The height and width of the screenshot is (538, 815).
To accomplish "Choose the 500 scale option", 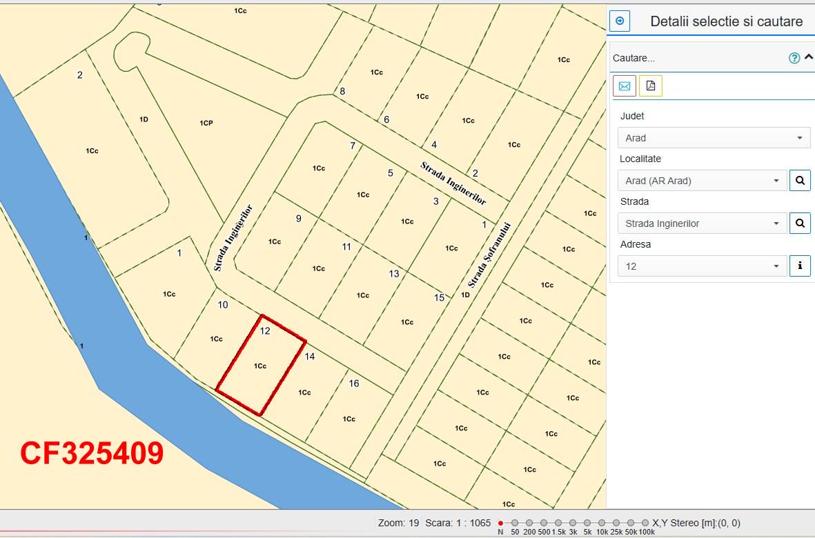I will click(544, 523).
